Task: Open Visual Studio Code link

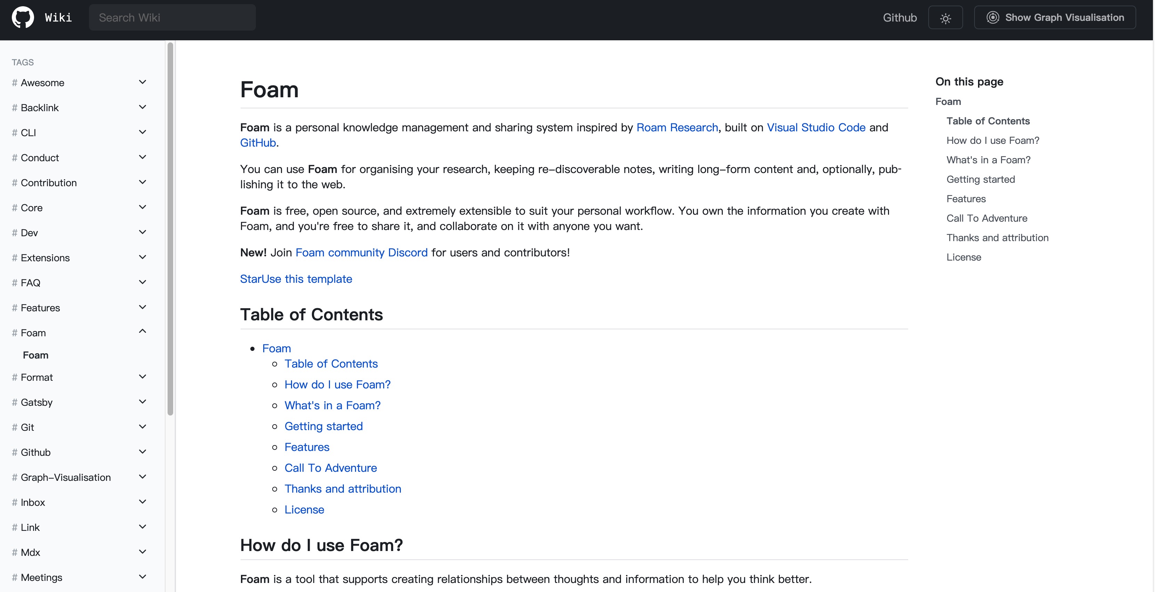Action: (816, 127)
